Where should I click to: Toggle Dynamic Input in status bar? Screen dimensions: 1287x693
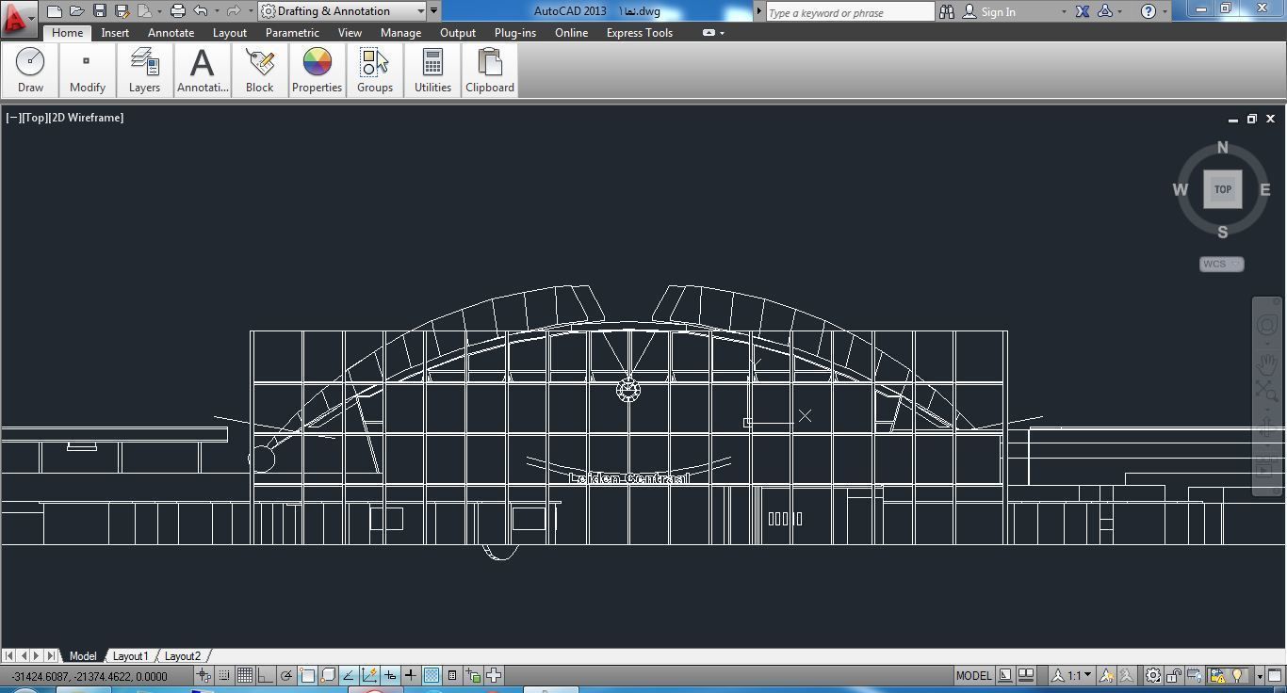tap(390, 675)
